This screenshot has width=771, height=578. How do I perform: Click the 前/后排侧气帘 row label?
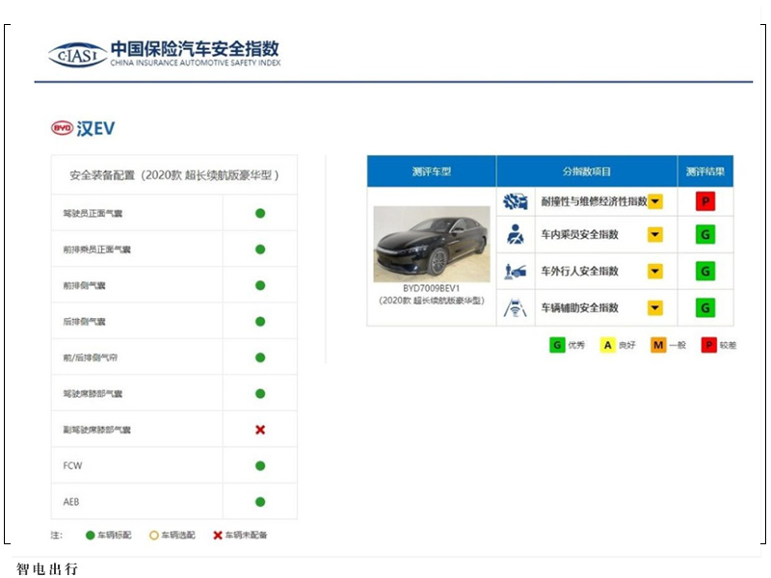pyautogui.click(x=90, y=357)
